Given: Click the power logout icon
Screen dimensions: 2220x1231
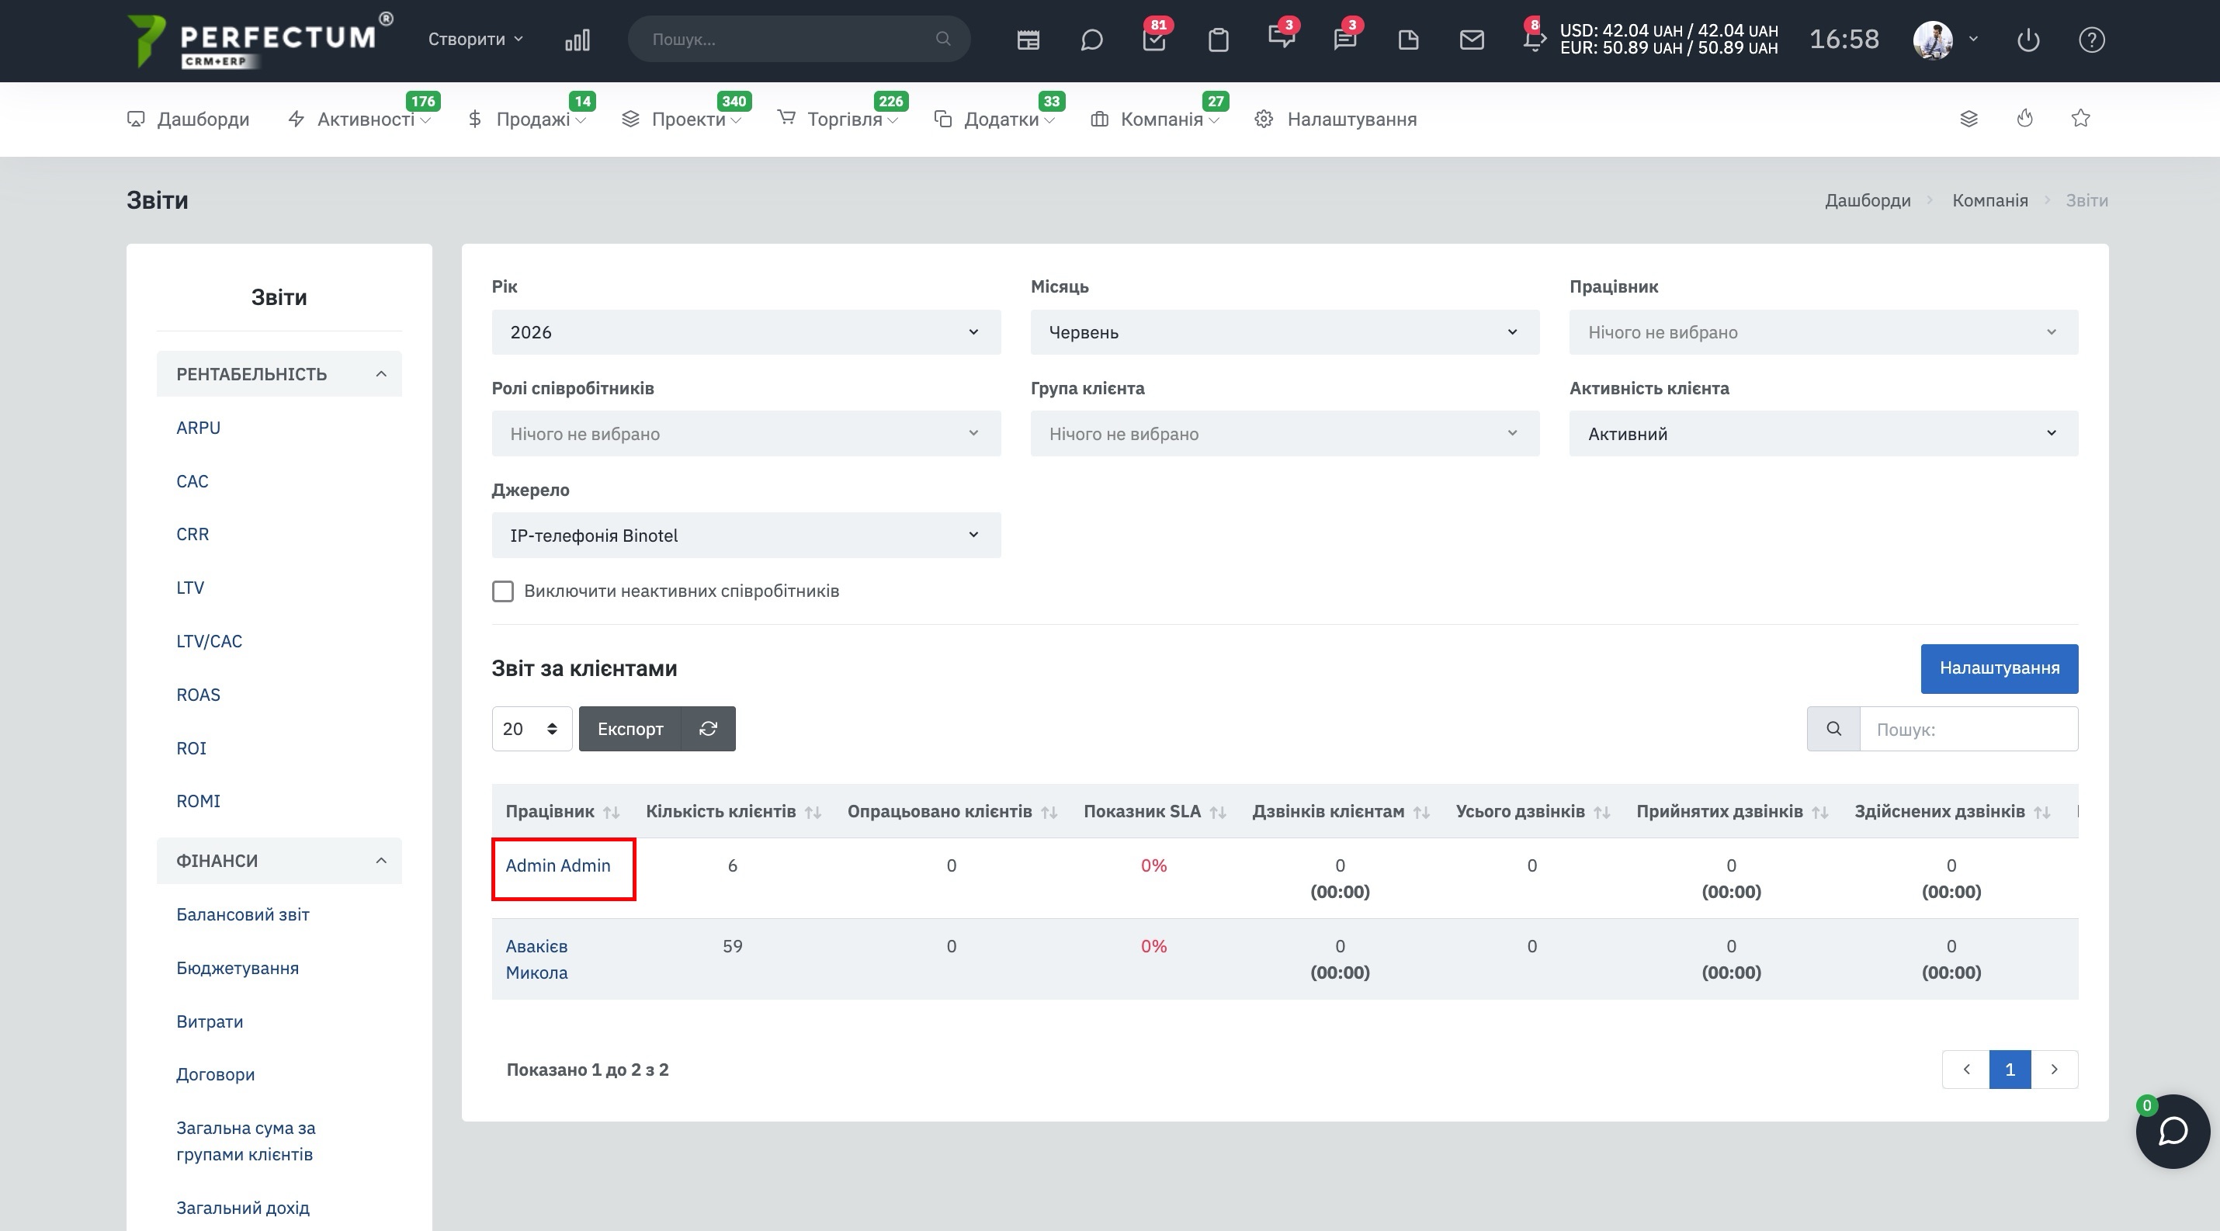Looking at the screenshot, I should [2027, 40].
